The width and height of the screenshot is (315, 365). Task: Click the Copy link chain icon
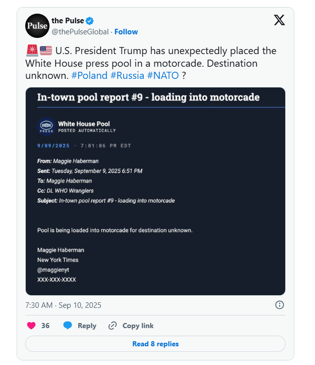tap(113, 326)
